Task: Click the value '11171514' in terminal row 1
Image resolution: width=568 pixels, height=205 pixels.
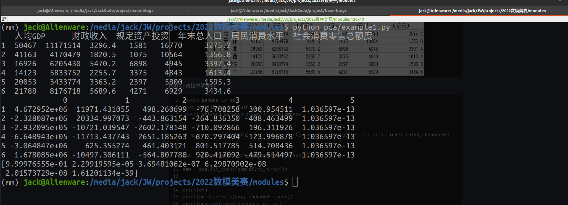Action: coord(63,45)
